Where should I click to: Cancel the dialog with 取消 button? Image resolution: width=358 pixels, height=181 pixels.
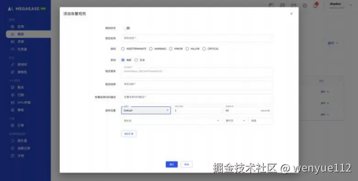click(186, 164)
